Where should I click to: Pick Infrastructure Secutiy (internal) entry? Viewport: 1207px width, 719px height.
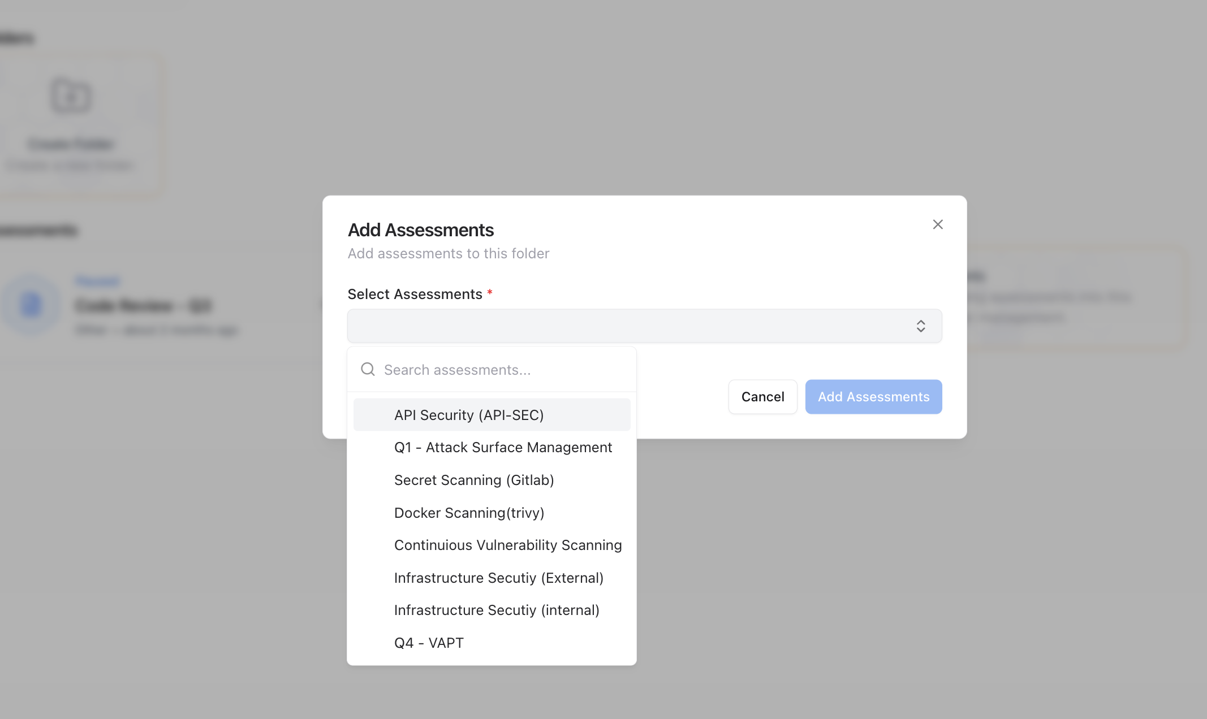(497, 610)
